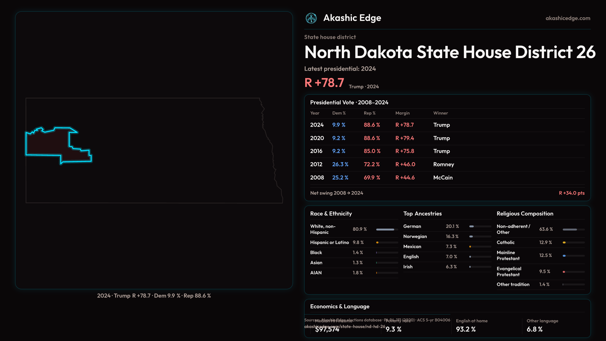This screenshot has width=606, height=341.
Task: Click the Race & Ethnicity heading
Action: pos(331,214)
